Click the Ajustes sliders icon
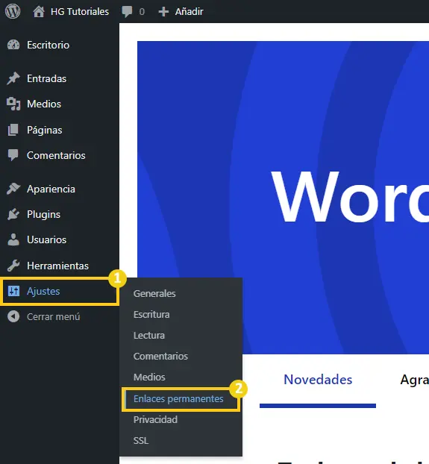Image resolution: width=429 pixels, height=464 pixels. [x=13, y=291]
